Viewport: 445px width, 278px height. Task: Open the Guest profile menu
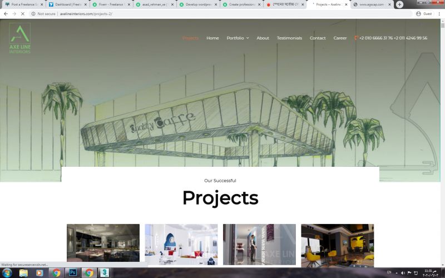pos(424,13)
